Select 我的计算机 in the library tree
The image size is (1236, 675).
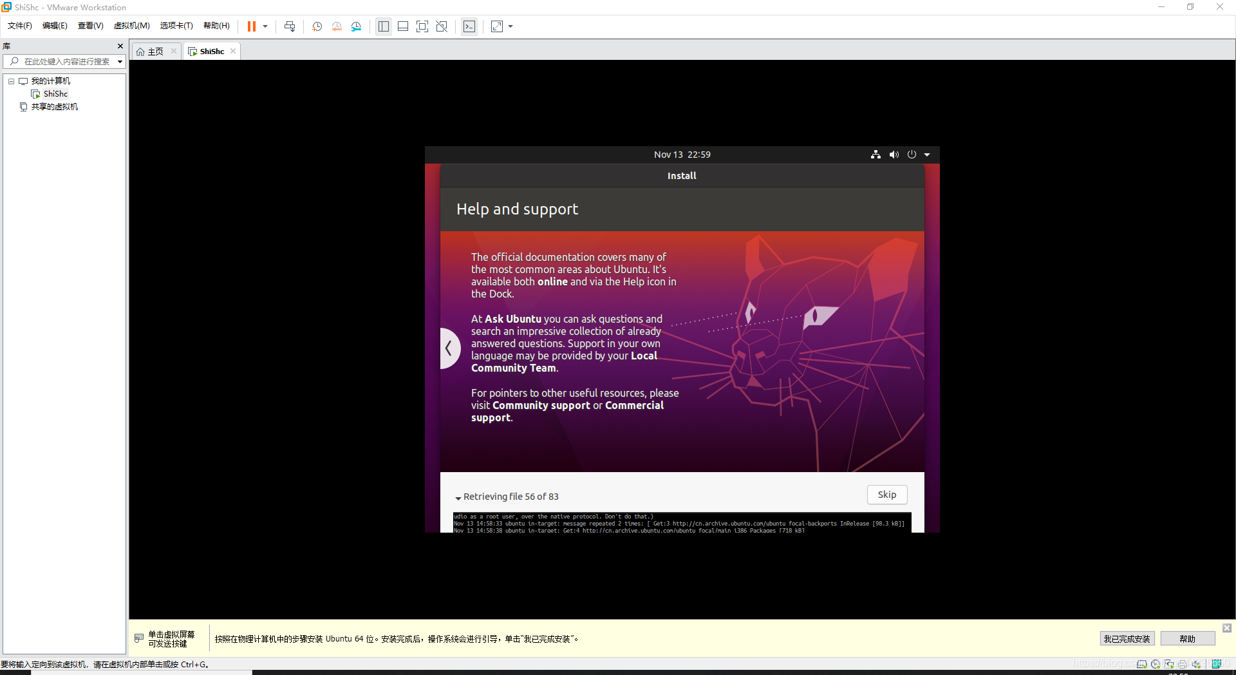click(51, 81)
